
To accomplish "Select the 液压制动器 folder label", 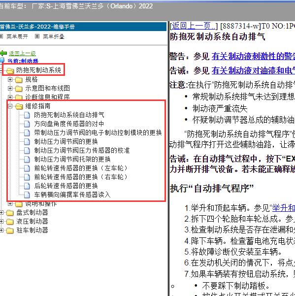I will [x=33, y=222].
